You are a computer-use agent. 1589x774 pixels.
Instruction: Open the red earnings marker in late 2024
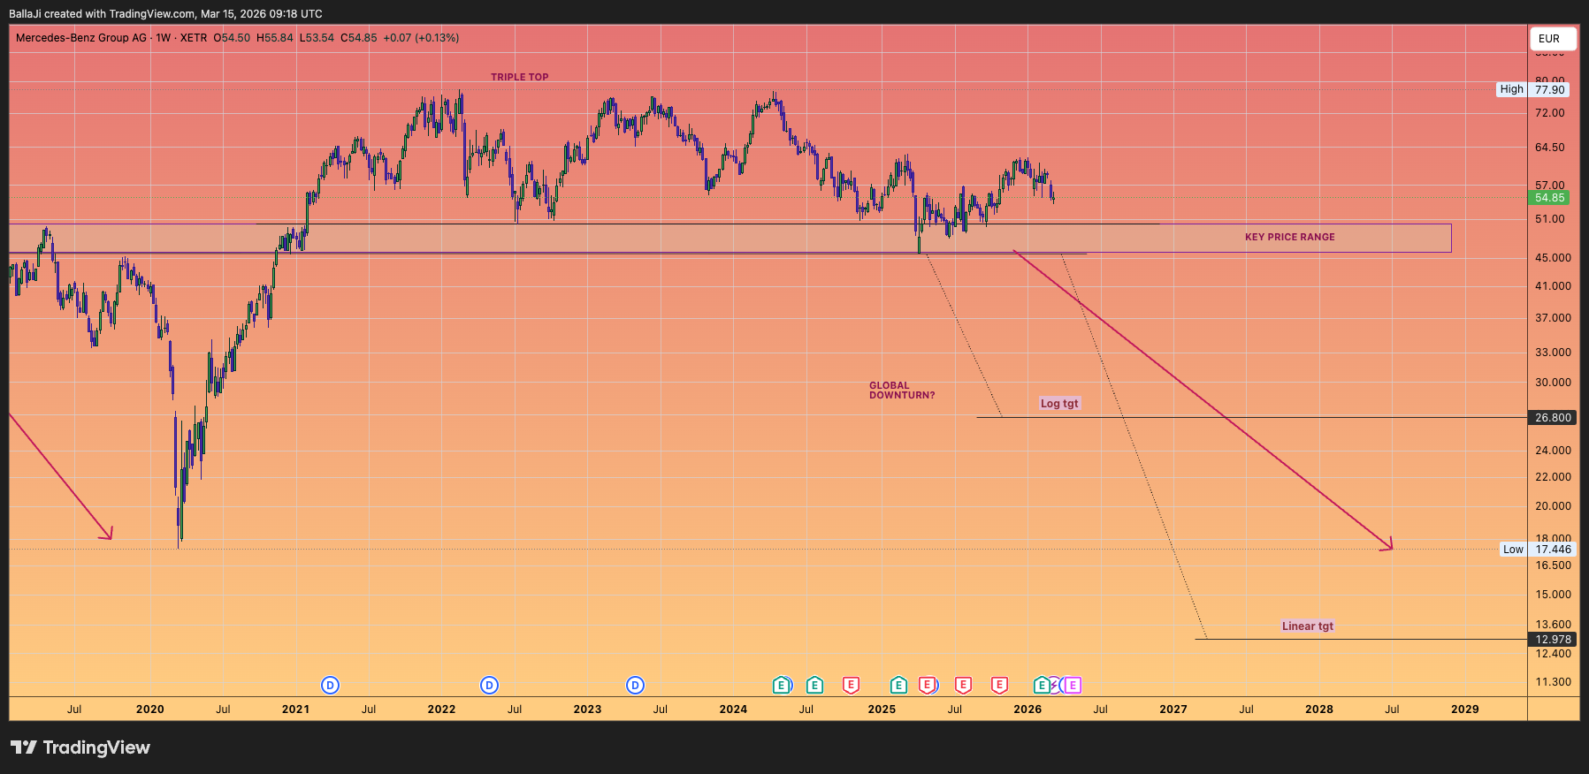pos(851,685)
